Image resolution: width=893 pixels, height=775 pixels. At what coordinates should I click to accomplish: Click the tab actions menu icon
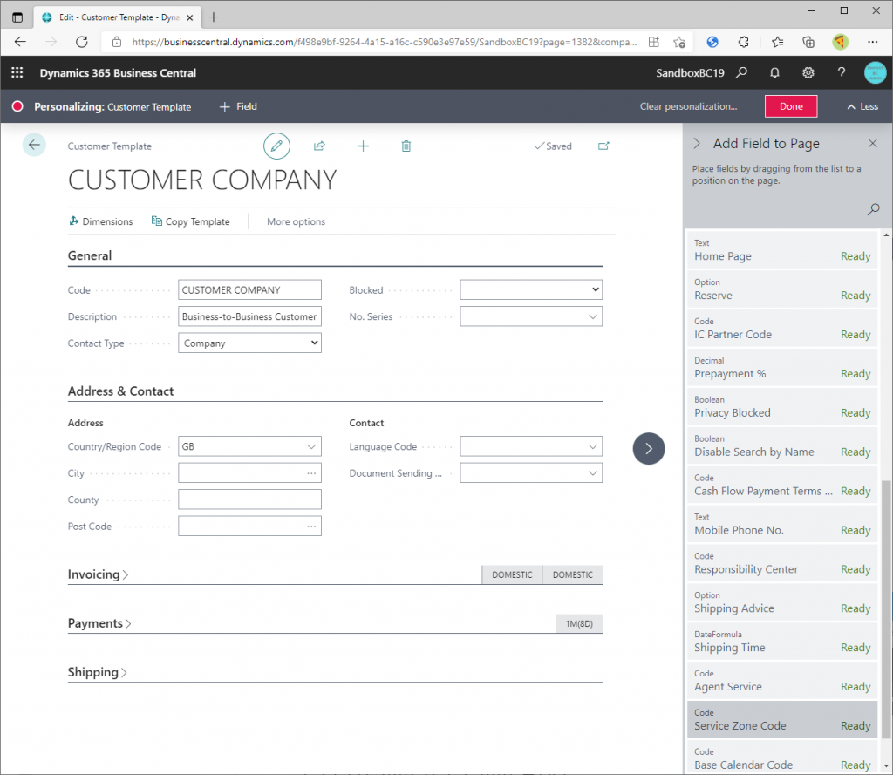point(17,17)
